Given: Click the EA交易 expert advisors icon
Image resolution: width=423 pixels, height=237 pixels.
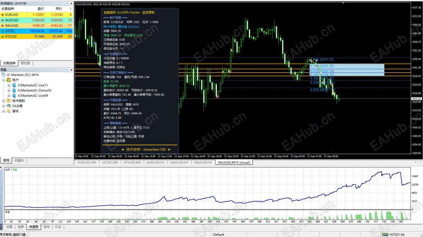Looking at the screenshot, I should pyautogui.click(x=8, y=106).
